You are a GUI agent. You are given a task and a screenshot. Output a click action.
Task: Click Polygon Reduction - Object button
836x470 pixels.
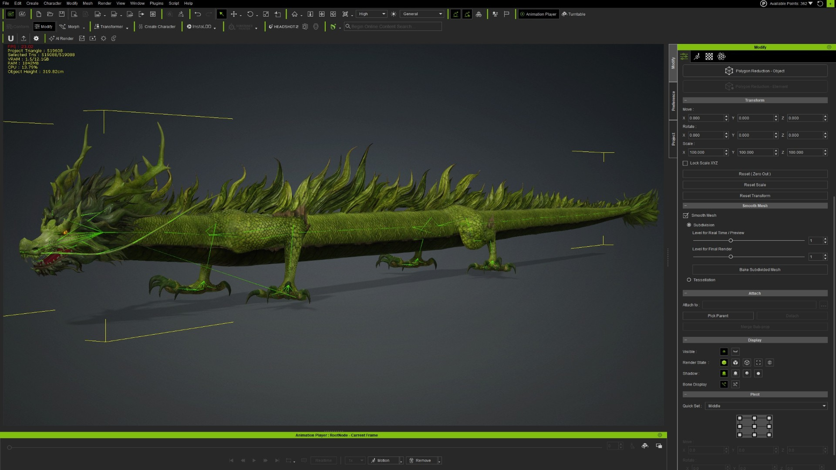click(x=755, y=71)
